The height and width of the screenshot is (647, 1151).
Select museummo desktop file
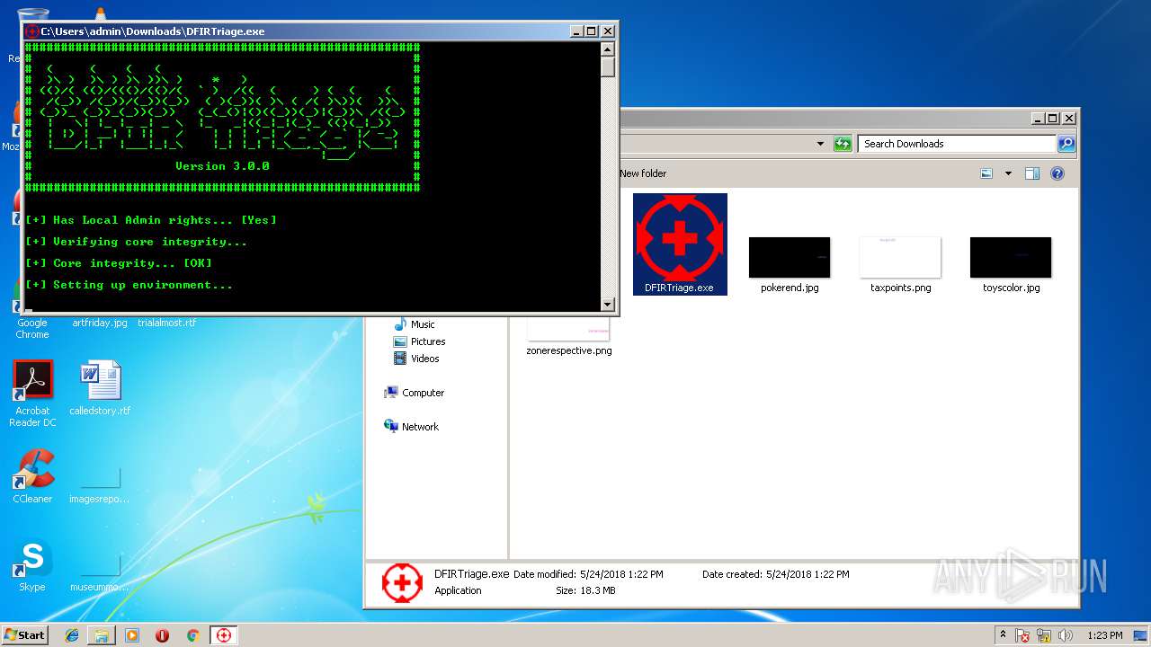(100, 574)
